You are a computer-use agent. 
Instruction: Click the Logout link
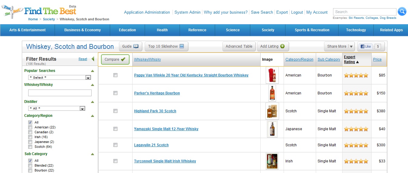click(297, 12)
